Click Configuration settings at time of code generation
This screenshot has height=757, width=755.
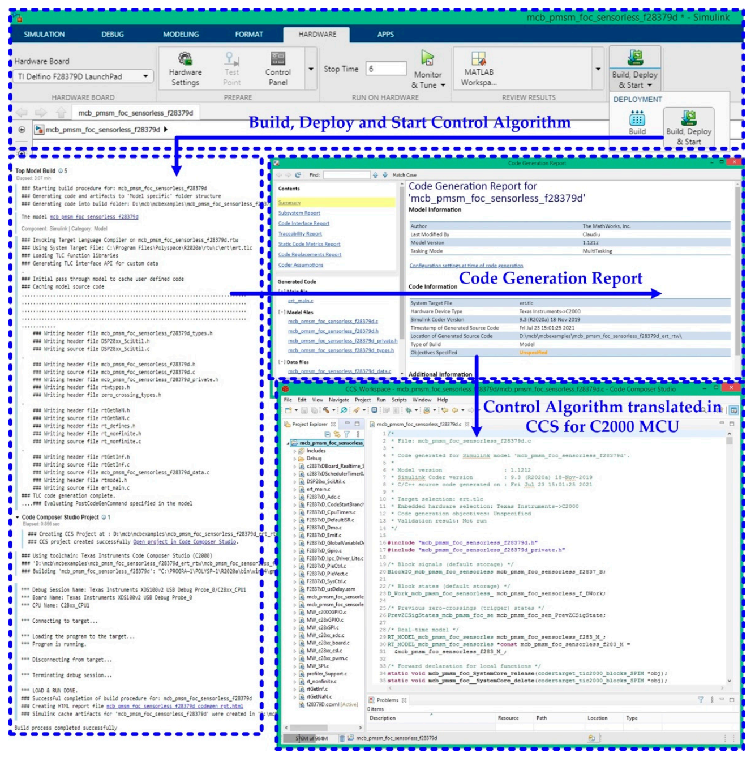pyautogui.click(x=466, y=266)
